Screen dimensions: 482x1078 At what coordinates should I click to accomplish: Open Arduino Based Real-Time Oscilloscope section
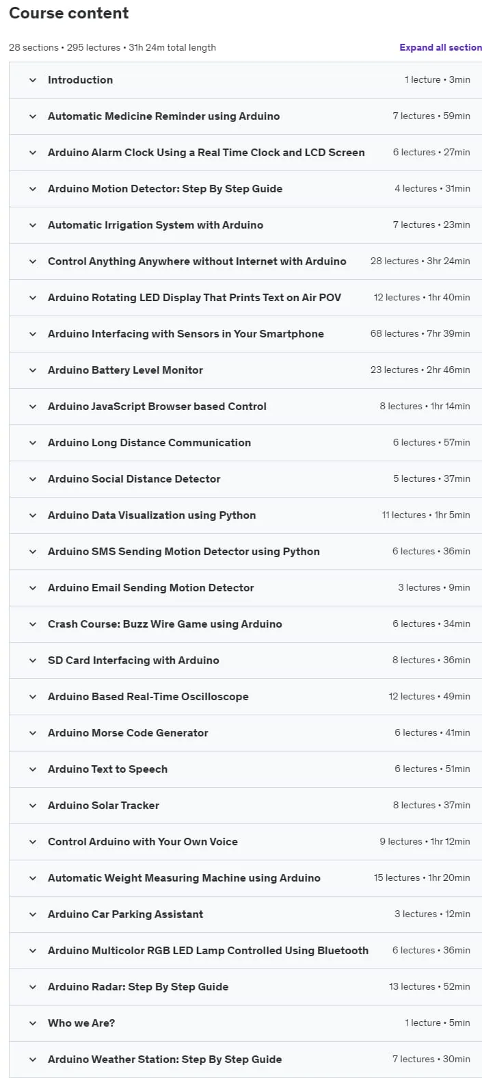point(245,697)
